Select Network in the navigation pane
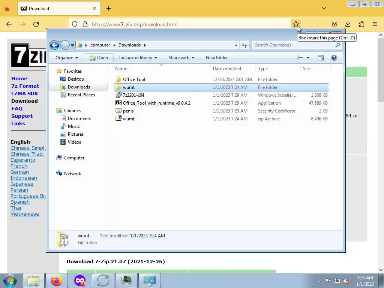The width and height of the screenshot is (384, 288). click(x=69, y=174)
